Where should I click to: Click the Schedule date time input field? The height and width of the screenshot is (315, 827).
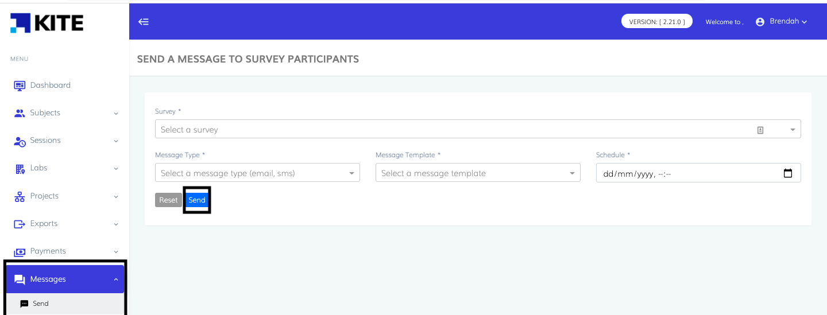pos(683,173)
